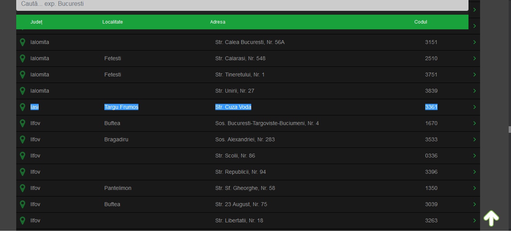
Task: Open details arrow for code 2510
Action: point(475,58)
